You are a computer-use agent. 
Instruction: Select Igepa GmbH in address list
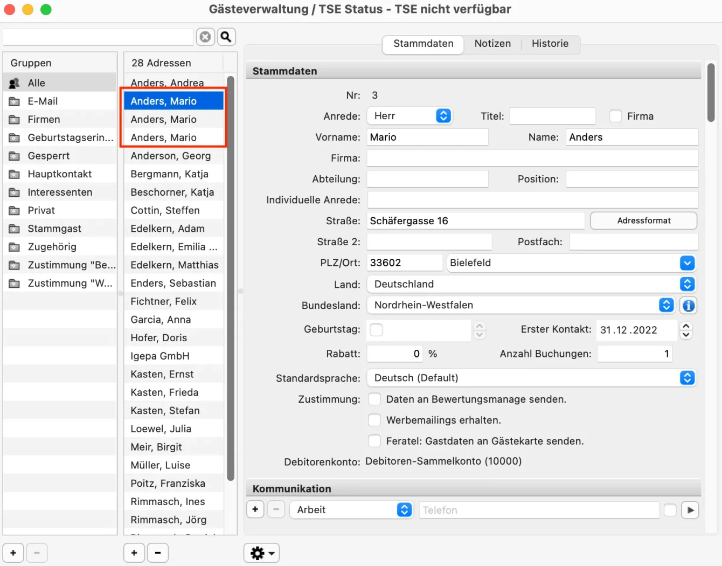pyautogui.click(x=173, y=356)
